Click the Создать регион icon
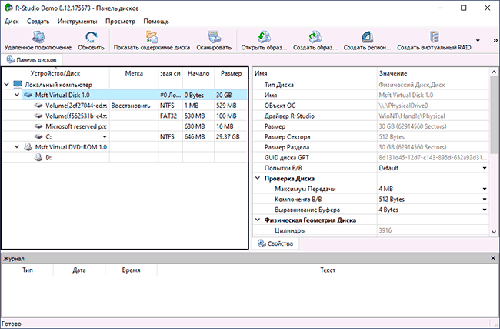 [x=367, y=37]
